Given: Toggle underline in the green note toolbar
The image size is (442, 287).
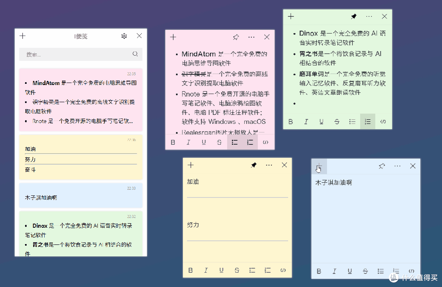Looking at the screenshot, I should click(x=321, y=122).
